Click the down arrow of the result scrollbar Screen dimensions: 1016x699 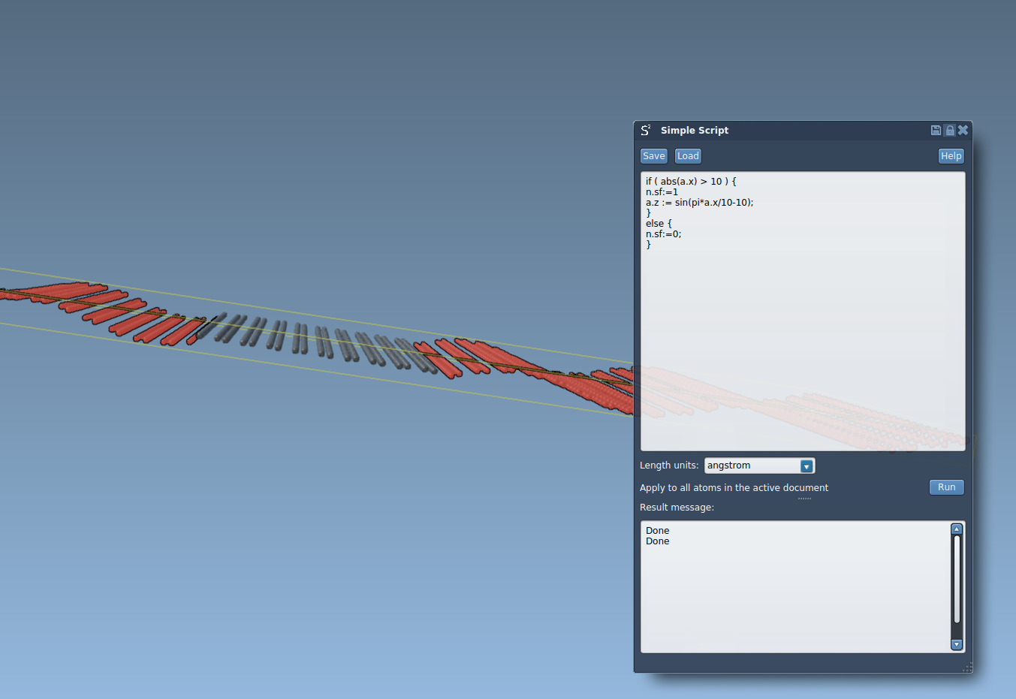tap(957, 644)
